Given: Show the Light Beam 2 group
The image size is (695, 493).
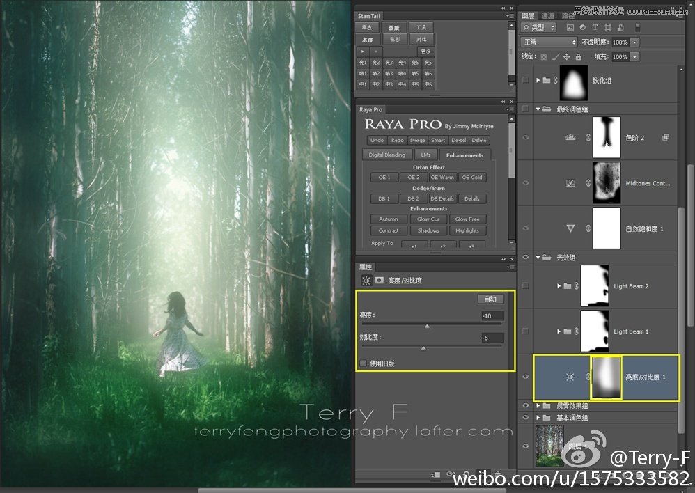Looking at the screenshot, I should [x=526, y=286].
